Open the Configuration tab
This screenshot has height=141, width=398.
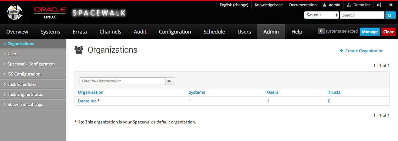coord(175,32)
